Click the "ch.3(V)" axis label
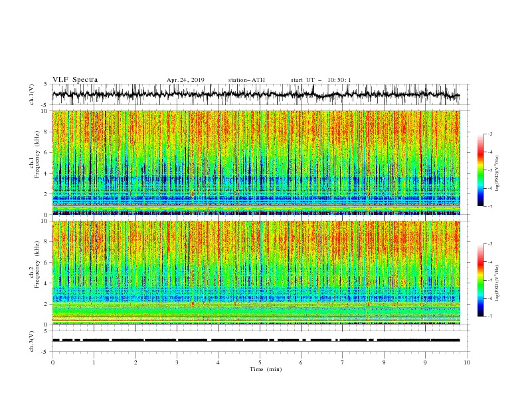 [x=32, y=341]
